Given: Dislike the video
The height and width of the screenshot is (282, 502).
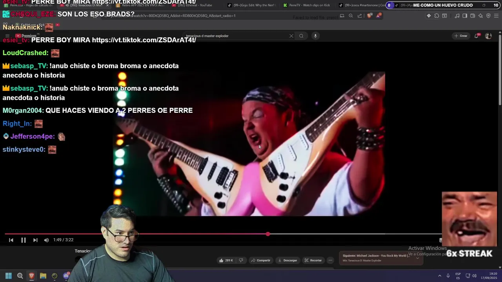Looking at the screenshot, I should coord(241,260).
